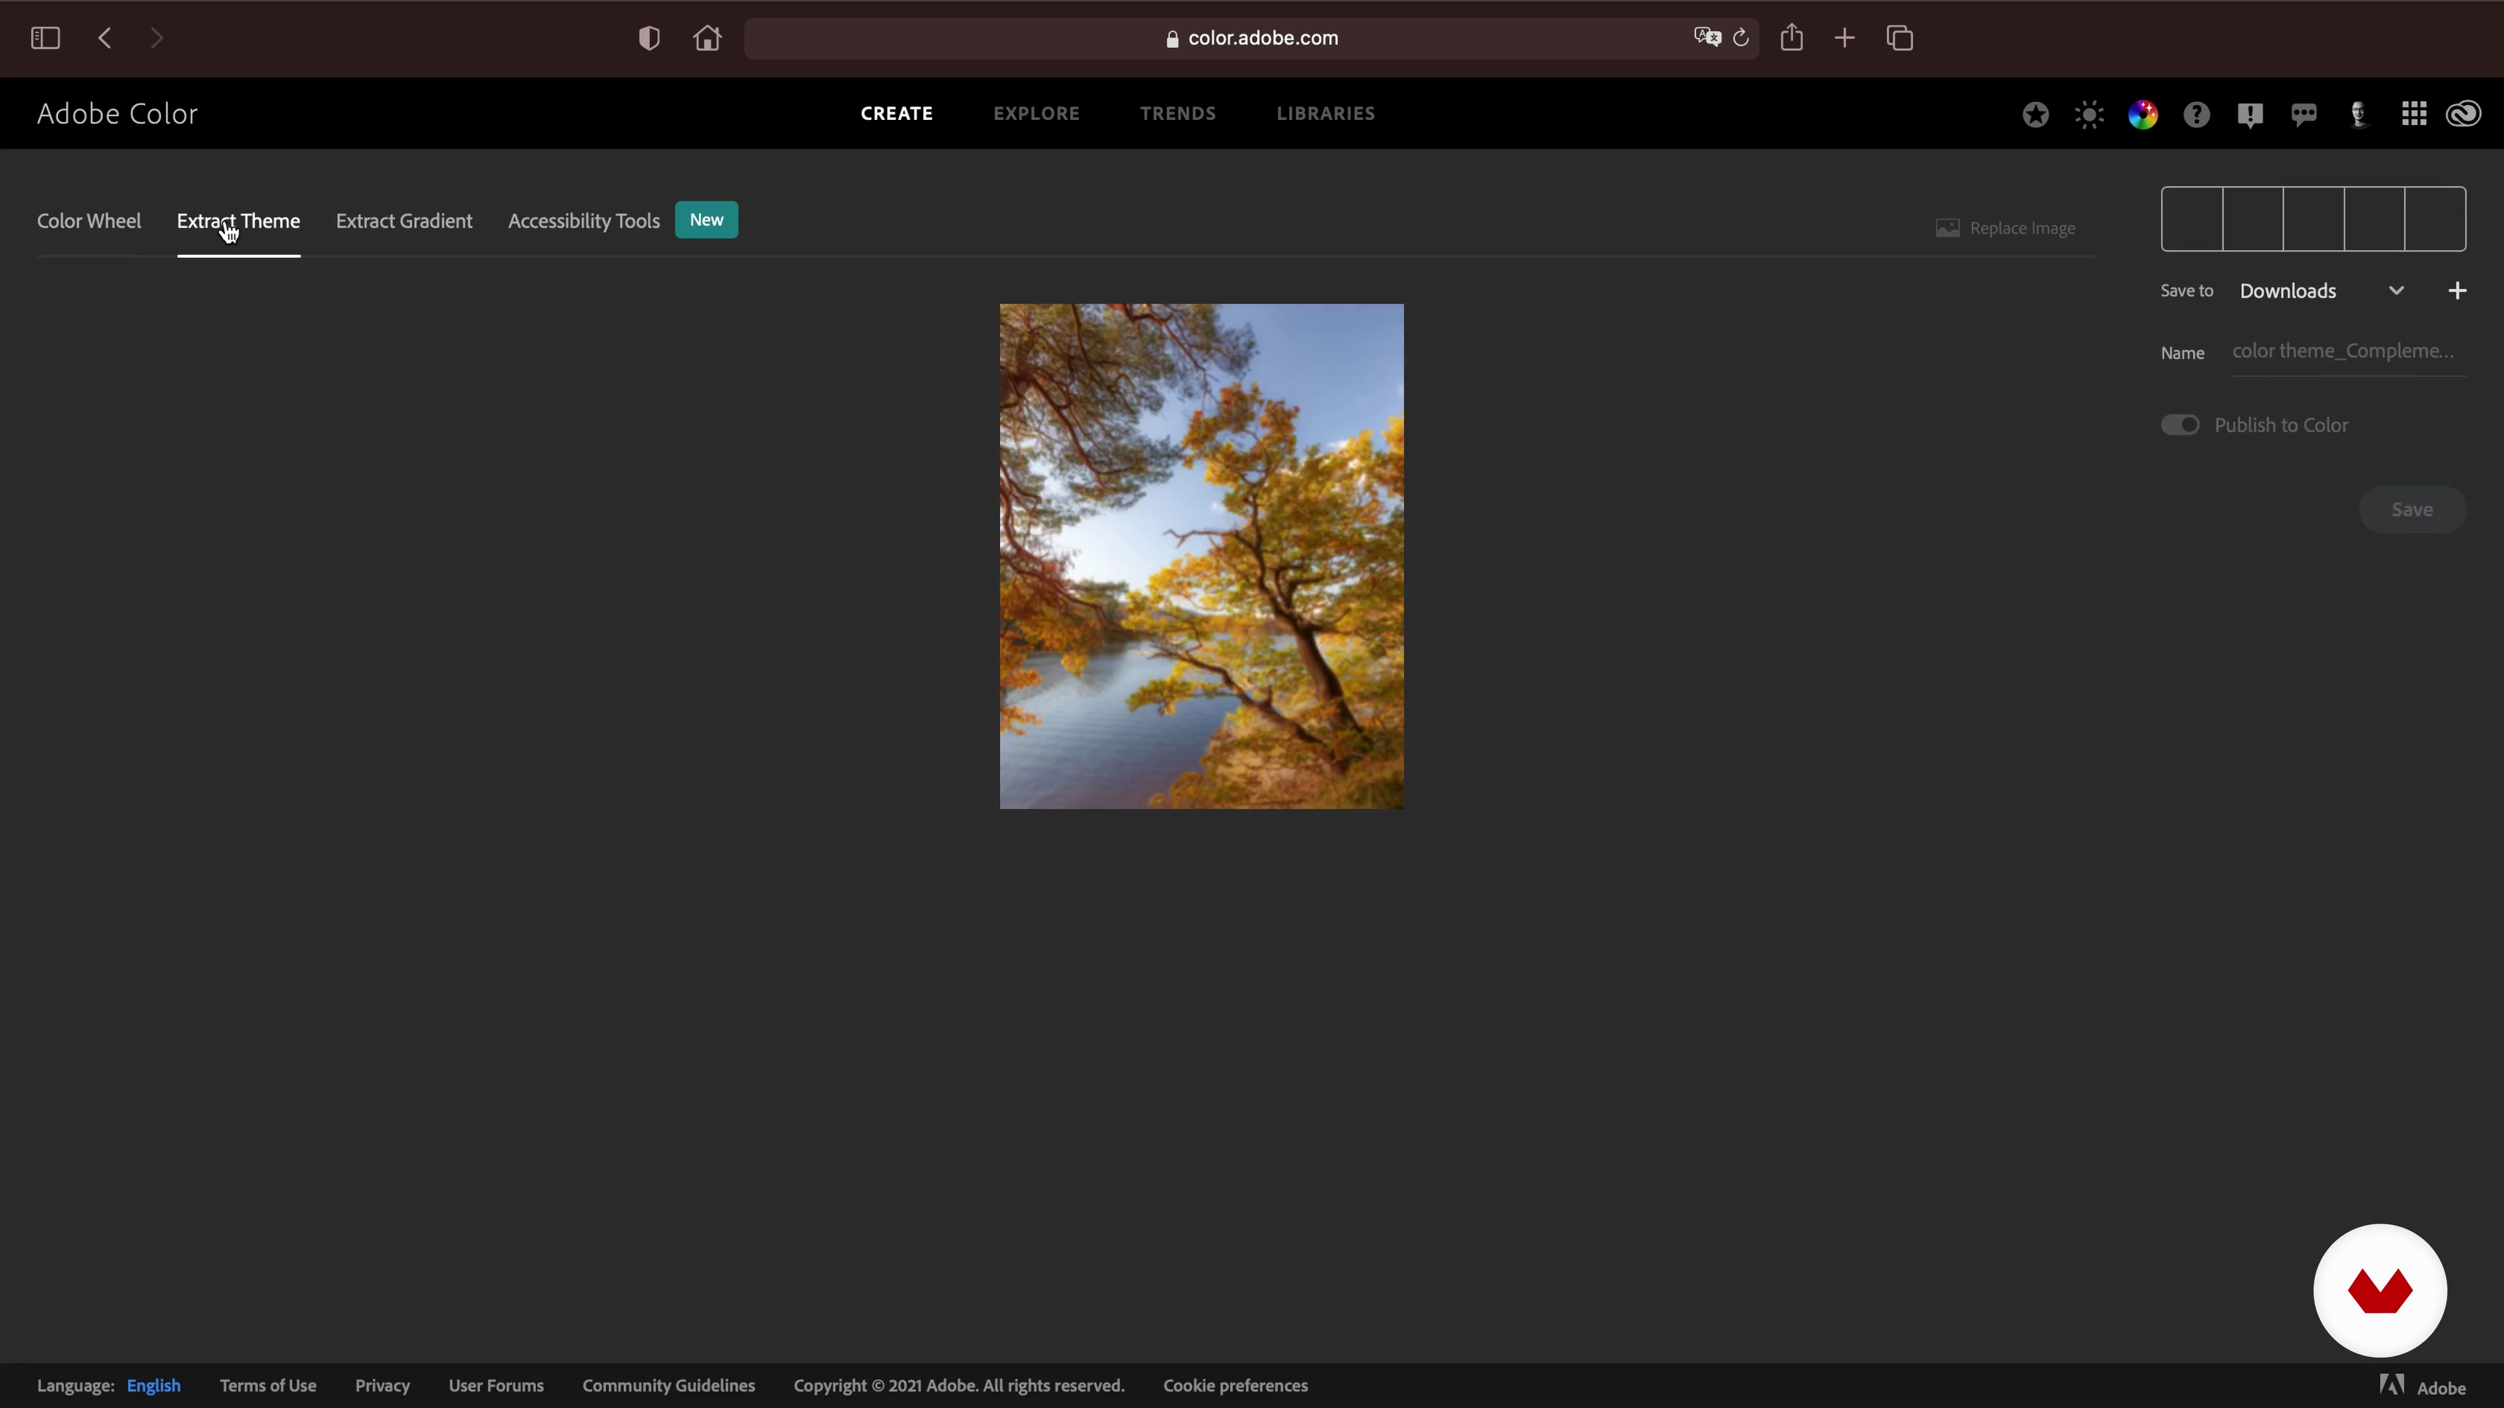Open the Adobe apps grid icon
Image resolution: width=2504 pixels, height=1408 pixels.
point(2413,113)
